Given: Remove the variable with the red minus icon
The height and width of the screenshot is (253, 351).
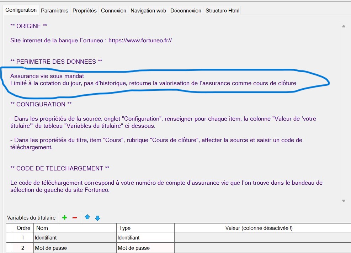Looking at the screenshot, I should [x=75, y=217].
